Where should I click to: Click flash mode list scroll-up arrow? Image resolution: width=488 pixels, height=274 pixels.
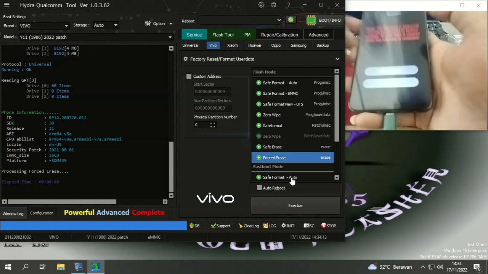[337, 71]
